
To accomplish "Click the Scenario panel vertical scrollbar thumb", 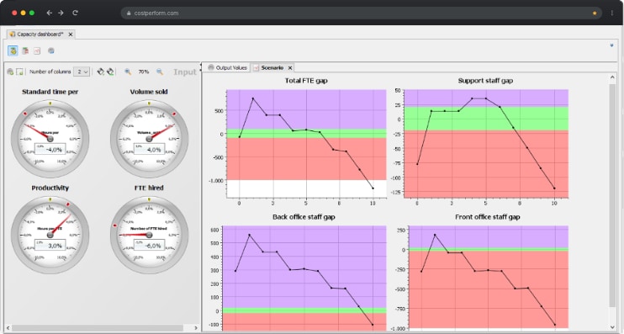I will click(x=612, y=195).
